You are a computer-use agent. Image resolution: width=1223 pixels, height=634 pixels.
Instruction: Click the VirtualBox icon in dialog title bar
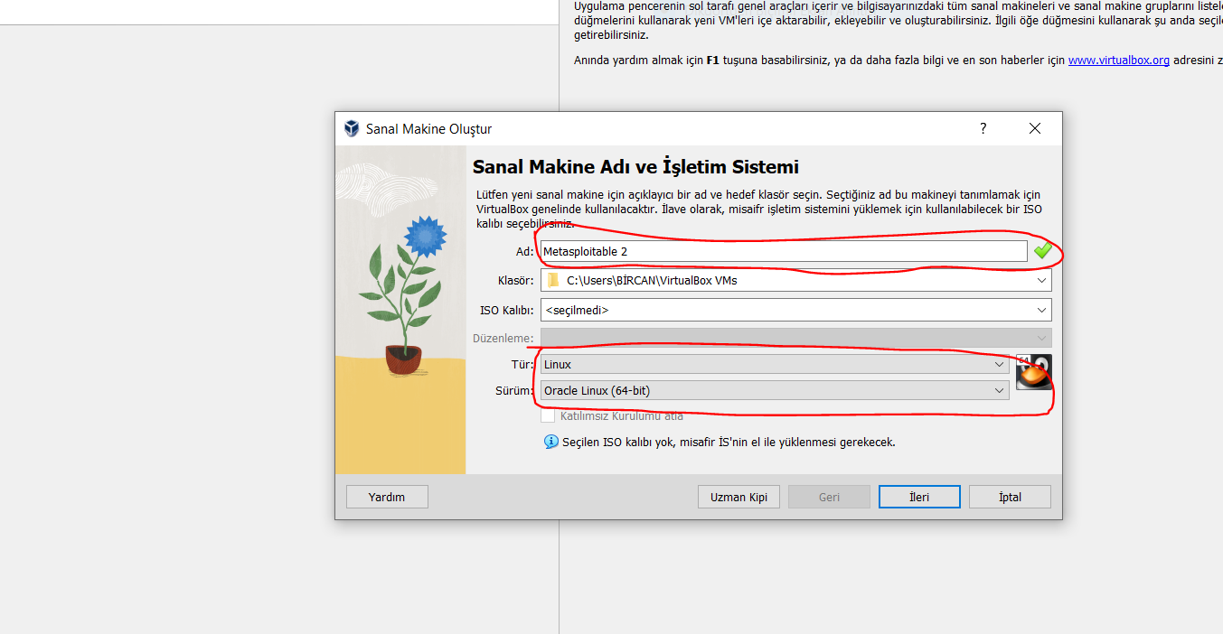(352, 128)
